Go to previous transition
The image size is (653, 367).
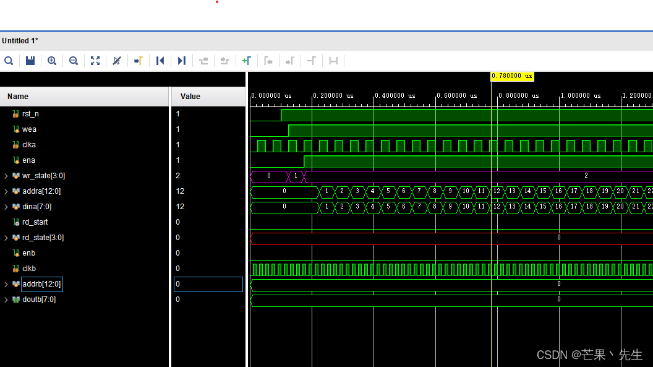pos(203,61)
